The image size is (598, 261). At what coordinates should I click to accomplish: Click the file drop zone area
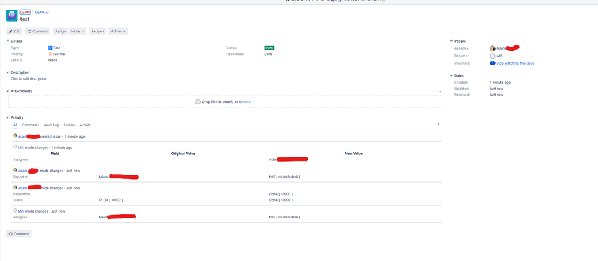point(225,102)
